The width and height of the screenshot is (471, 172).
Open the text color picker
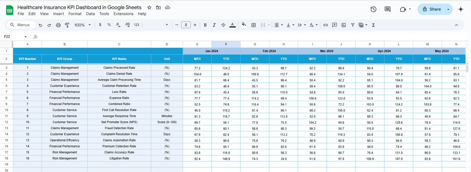click(x=233, y=25)
